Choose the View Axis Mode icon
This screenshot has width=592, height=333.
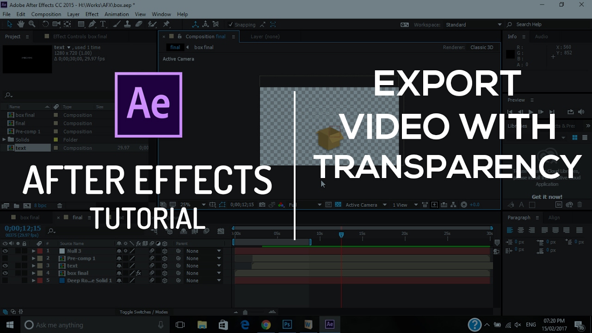pos(216,25)
